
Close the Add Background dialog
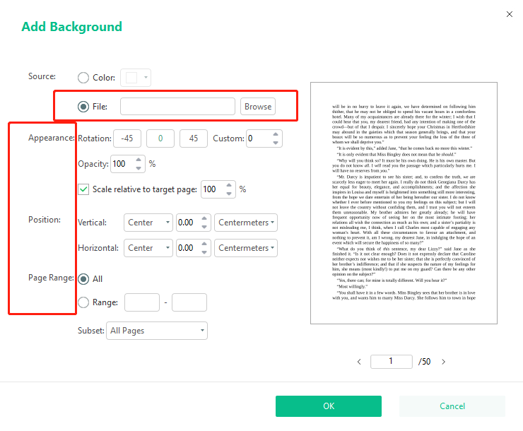click(x=510, y=13)
